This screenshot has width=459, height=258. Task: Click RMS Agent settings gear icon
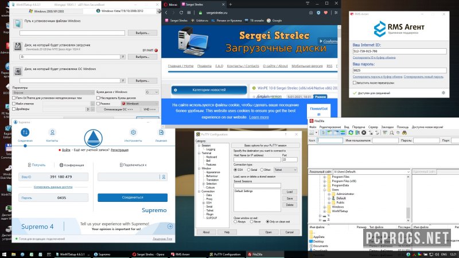click(x=444, y=93)
